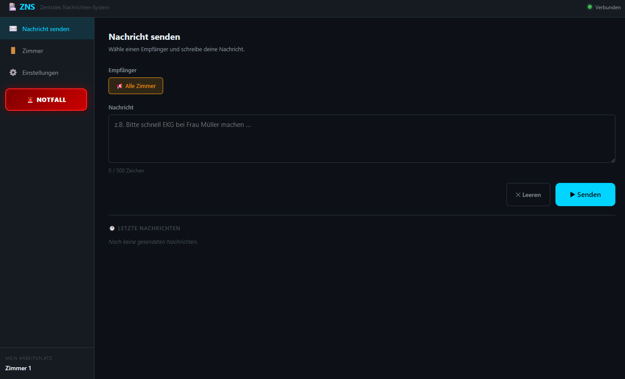Click the X icon on Leeren
Viewport: 625px width, 379px height.
click(x=518, y=195)
